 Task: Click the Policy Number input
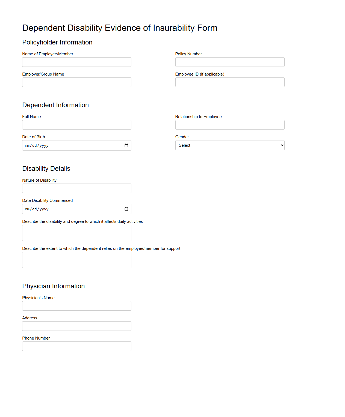coord(230,62)
